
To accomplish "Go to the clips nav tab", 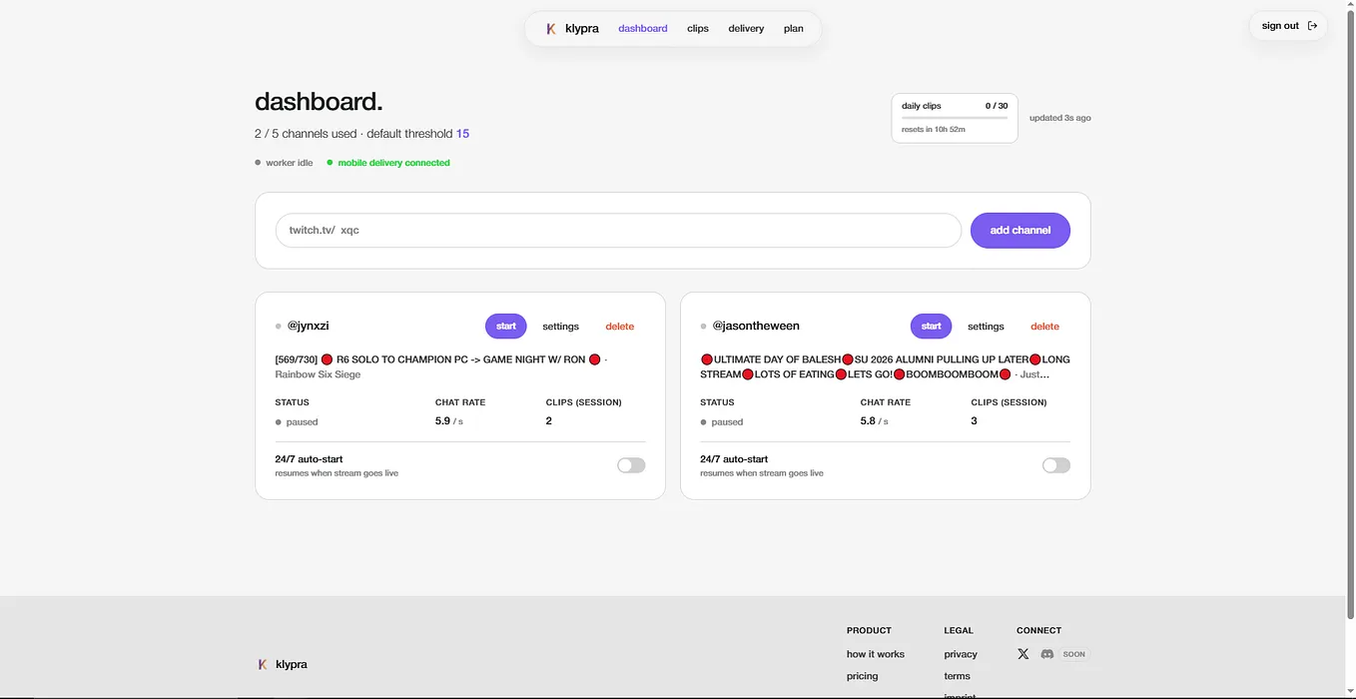I will pyautogui.click(x=698, y=29).
